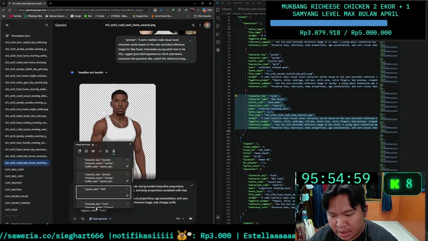
Task: Open the VS Code accounts icon
Action: pos(218,218)
